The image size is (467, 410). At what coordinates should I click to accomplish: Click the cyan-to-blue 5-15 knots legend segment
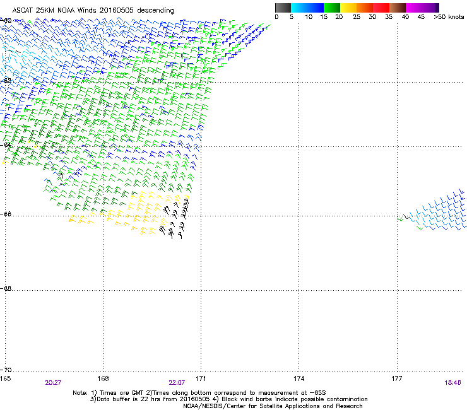(307, 8)
